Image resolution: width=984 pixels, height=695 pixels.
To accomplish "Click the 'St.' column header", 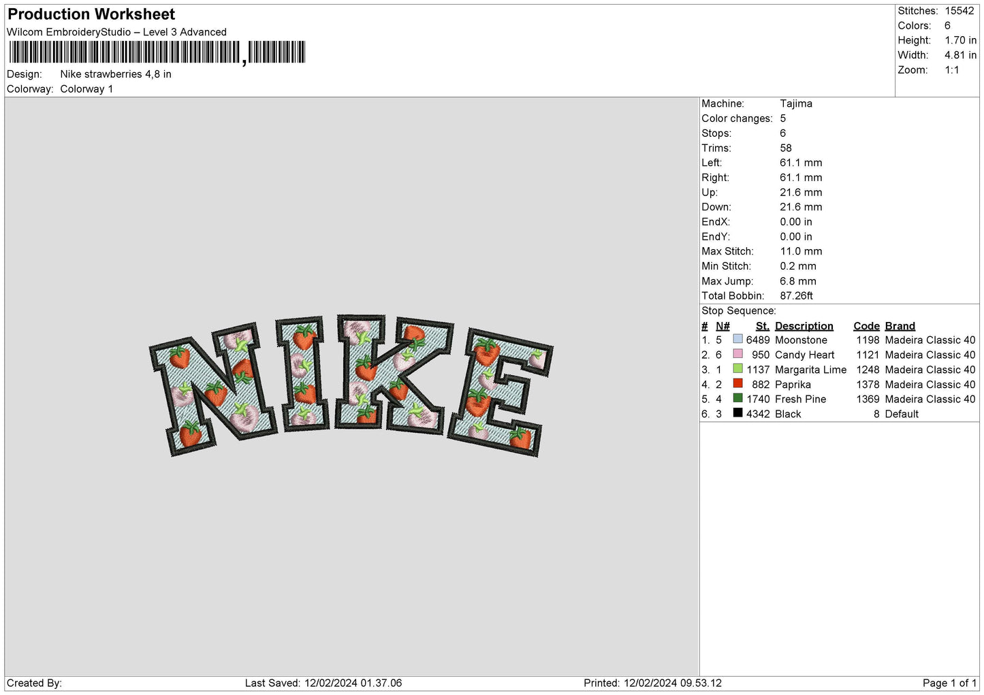I will pyautogui.click(x=763, y=326).
